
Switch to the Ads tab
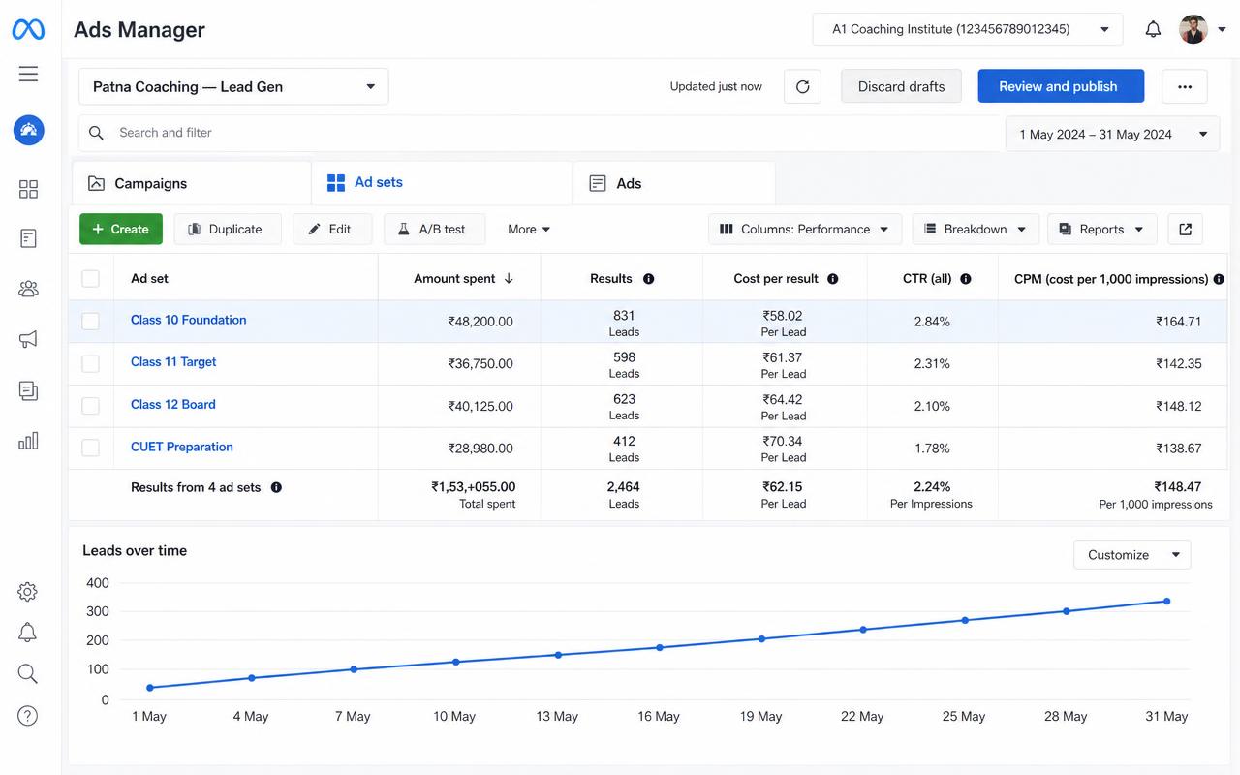click(674, 183)
